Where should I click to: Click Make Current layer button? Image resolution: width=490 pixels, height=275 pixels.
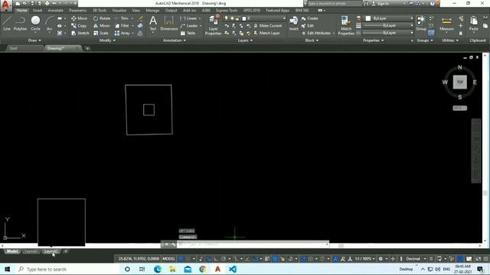coord(268,26)
